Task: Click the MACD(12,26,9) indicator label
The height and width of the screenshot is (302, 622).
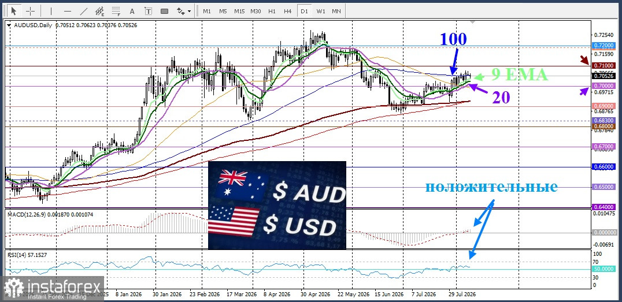Action: pyautogui.click(x=27, y=214)
